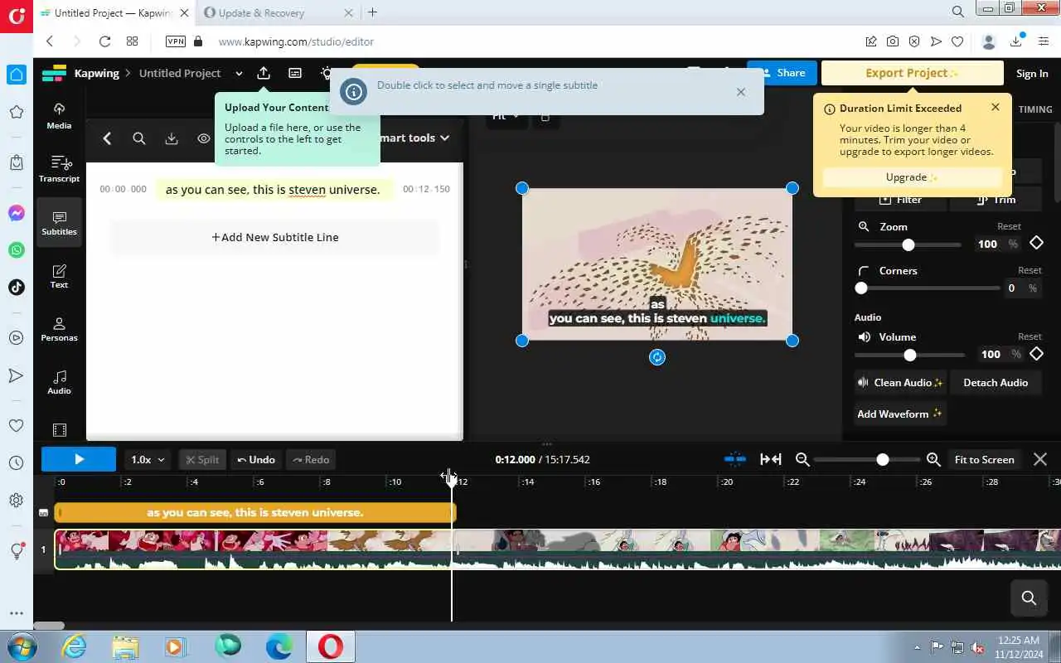Click the Zoom keyframe diamond icon
1061x663 pixels.
click(1036, 243)
